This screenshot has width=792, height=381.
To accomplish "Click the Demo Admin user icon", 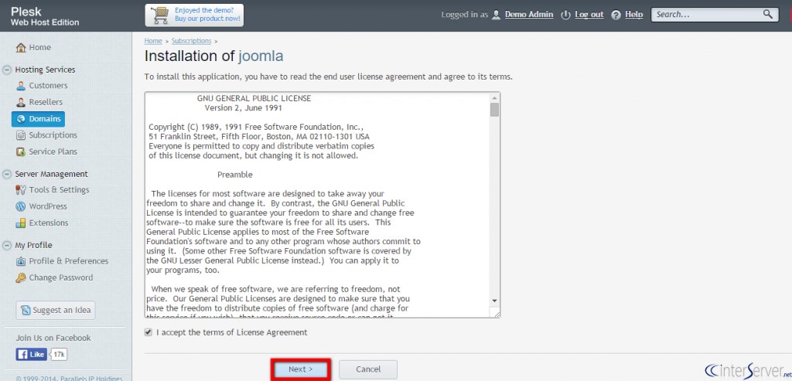I will pos(496,15).
